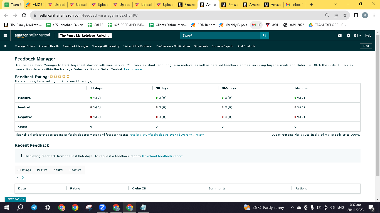
Task: Open Account Health in the nav bar
Action: [x=49, y=46]
